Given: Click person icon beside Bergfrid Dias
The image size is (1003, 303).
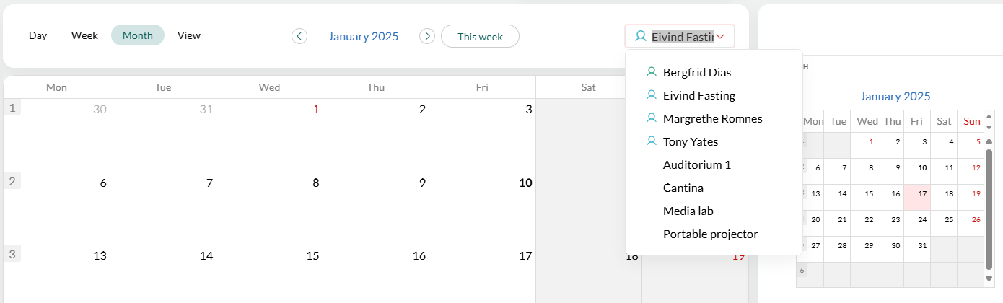Looking at the screenshot, I should coord(652,72).
